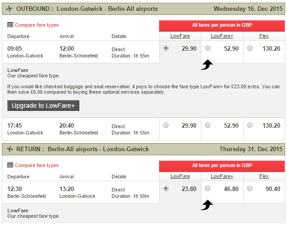This screenshot has height=225, width=287.
Task: Choose LowFare 29.90 for 17:45 flight
Action: [166, 125]
